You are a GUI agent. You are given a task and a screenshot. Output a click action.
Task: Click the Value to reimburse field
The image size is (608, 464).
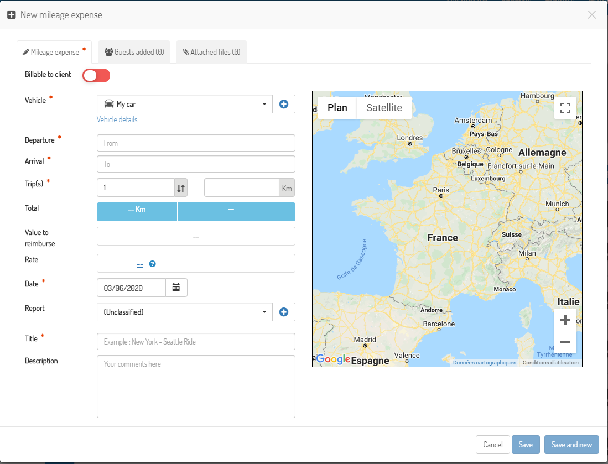click(196, 236)
